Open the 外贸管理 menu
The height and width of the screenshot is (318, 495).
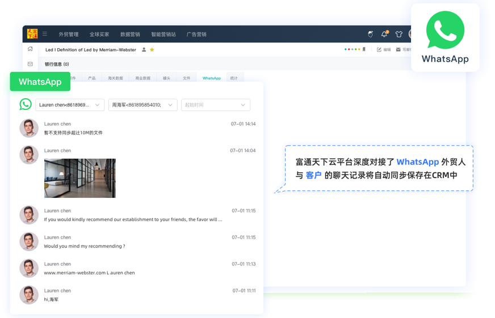pos(69,35)
